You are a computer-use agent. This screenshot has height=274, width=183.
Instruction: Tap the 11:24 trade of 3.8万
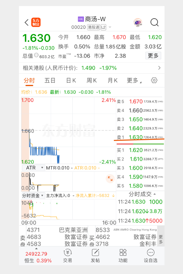tap(140, 211)
